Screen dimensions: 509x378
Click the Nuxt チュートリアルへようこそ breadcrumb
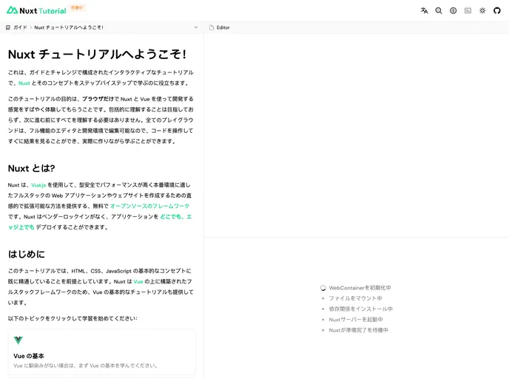point(69,27)
